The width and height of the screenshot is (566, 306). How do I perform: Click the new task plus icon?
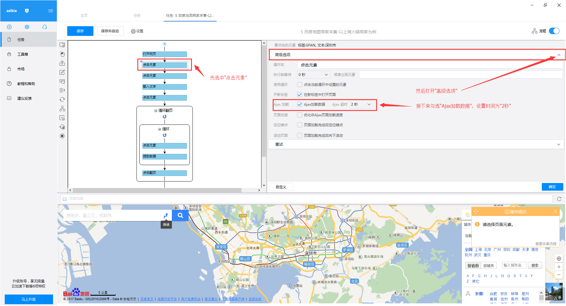(9, 27)
